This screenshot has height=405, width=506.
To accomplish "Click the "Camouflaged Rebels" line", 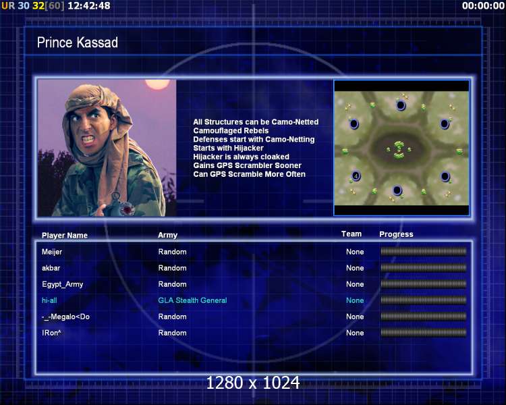I will click(231, 130).
